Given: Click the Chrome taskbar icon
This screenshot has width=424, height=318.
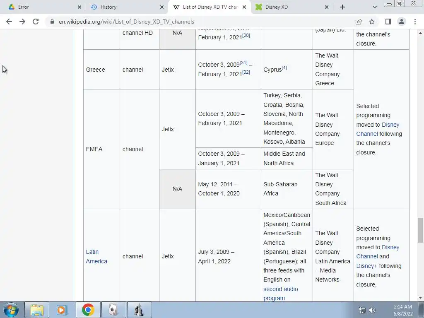Looking at the screenshot, I should [x=88, y=310].
